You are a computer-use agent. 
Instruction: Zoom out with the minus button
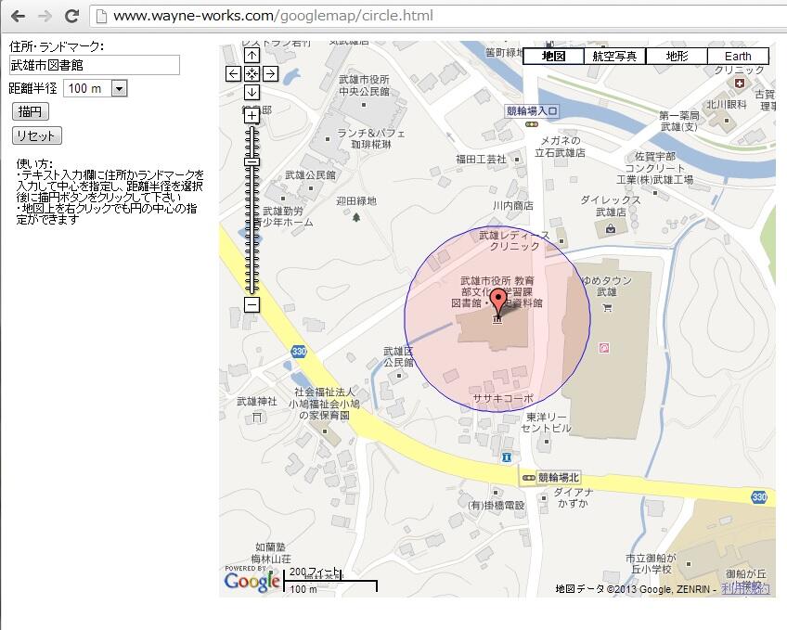(x=252, y=304)
